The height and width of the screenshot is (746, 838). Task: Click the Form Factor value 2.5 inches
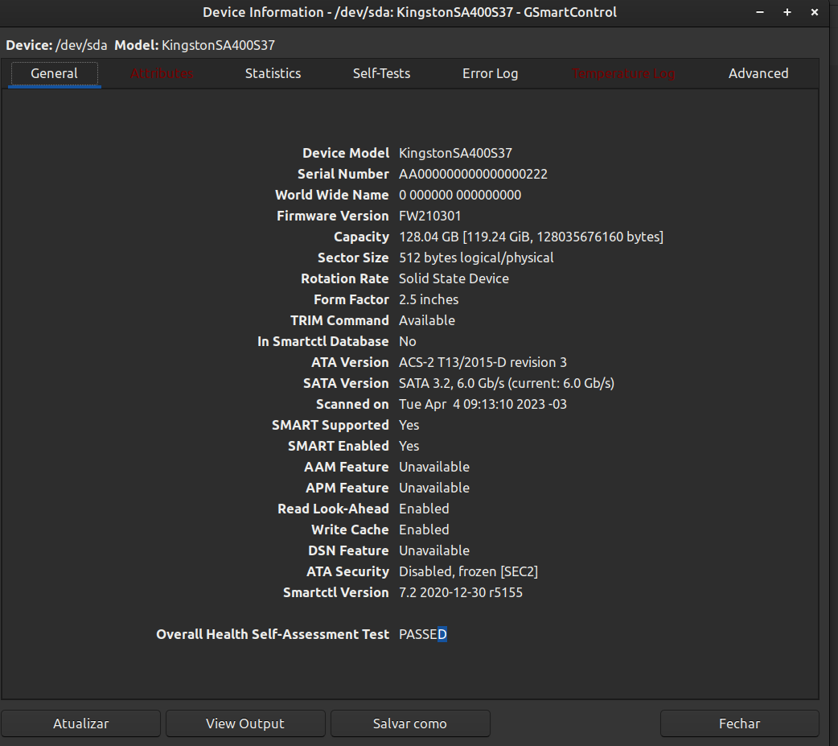[429, 299]
